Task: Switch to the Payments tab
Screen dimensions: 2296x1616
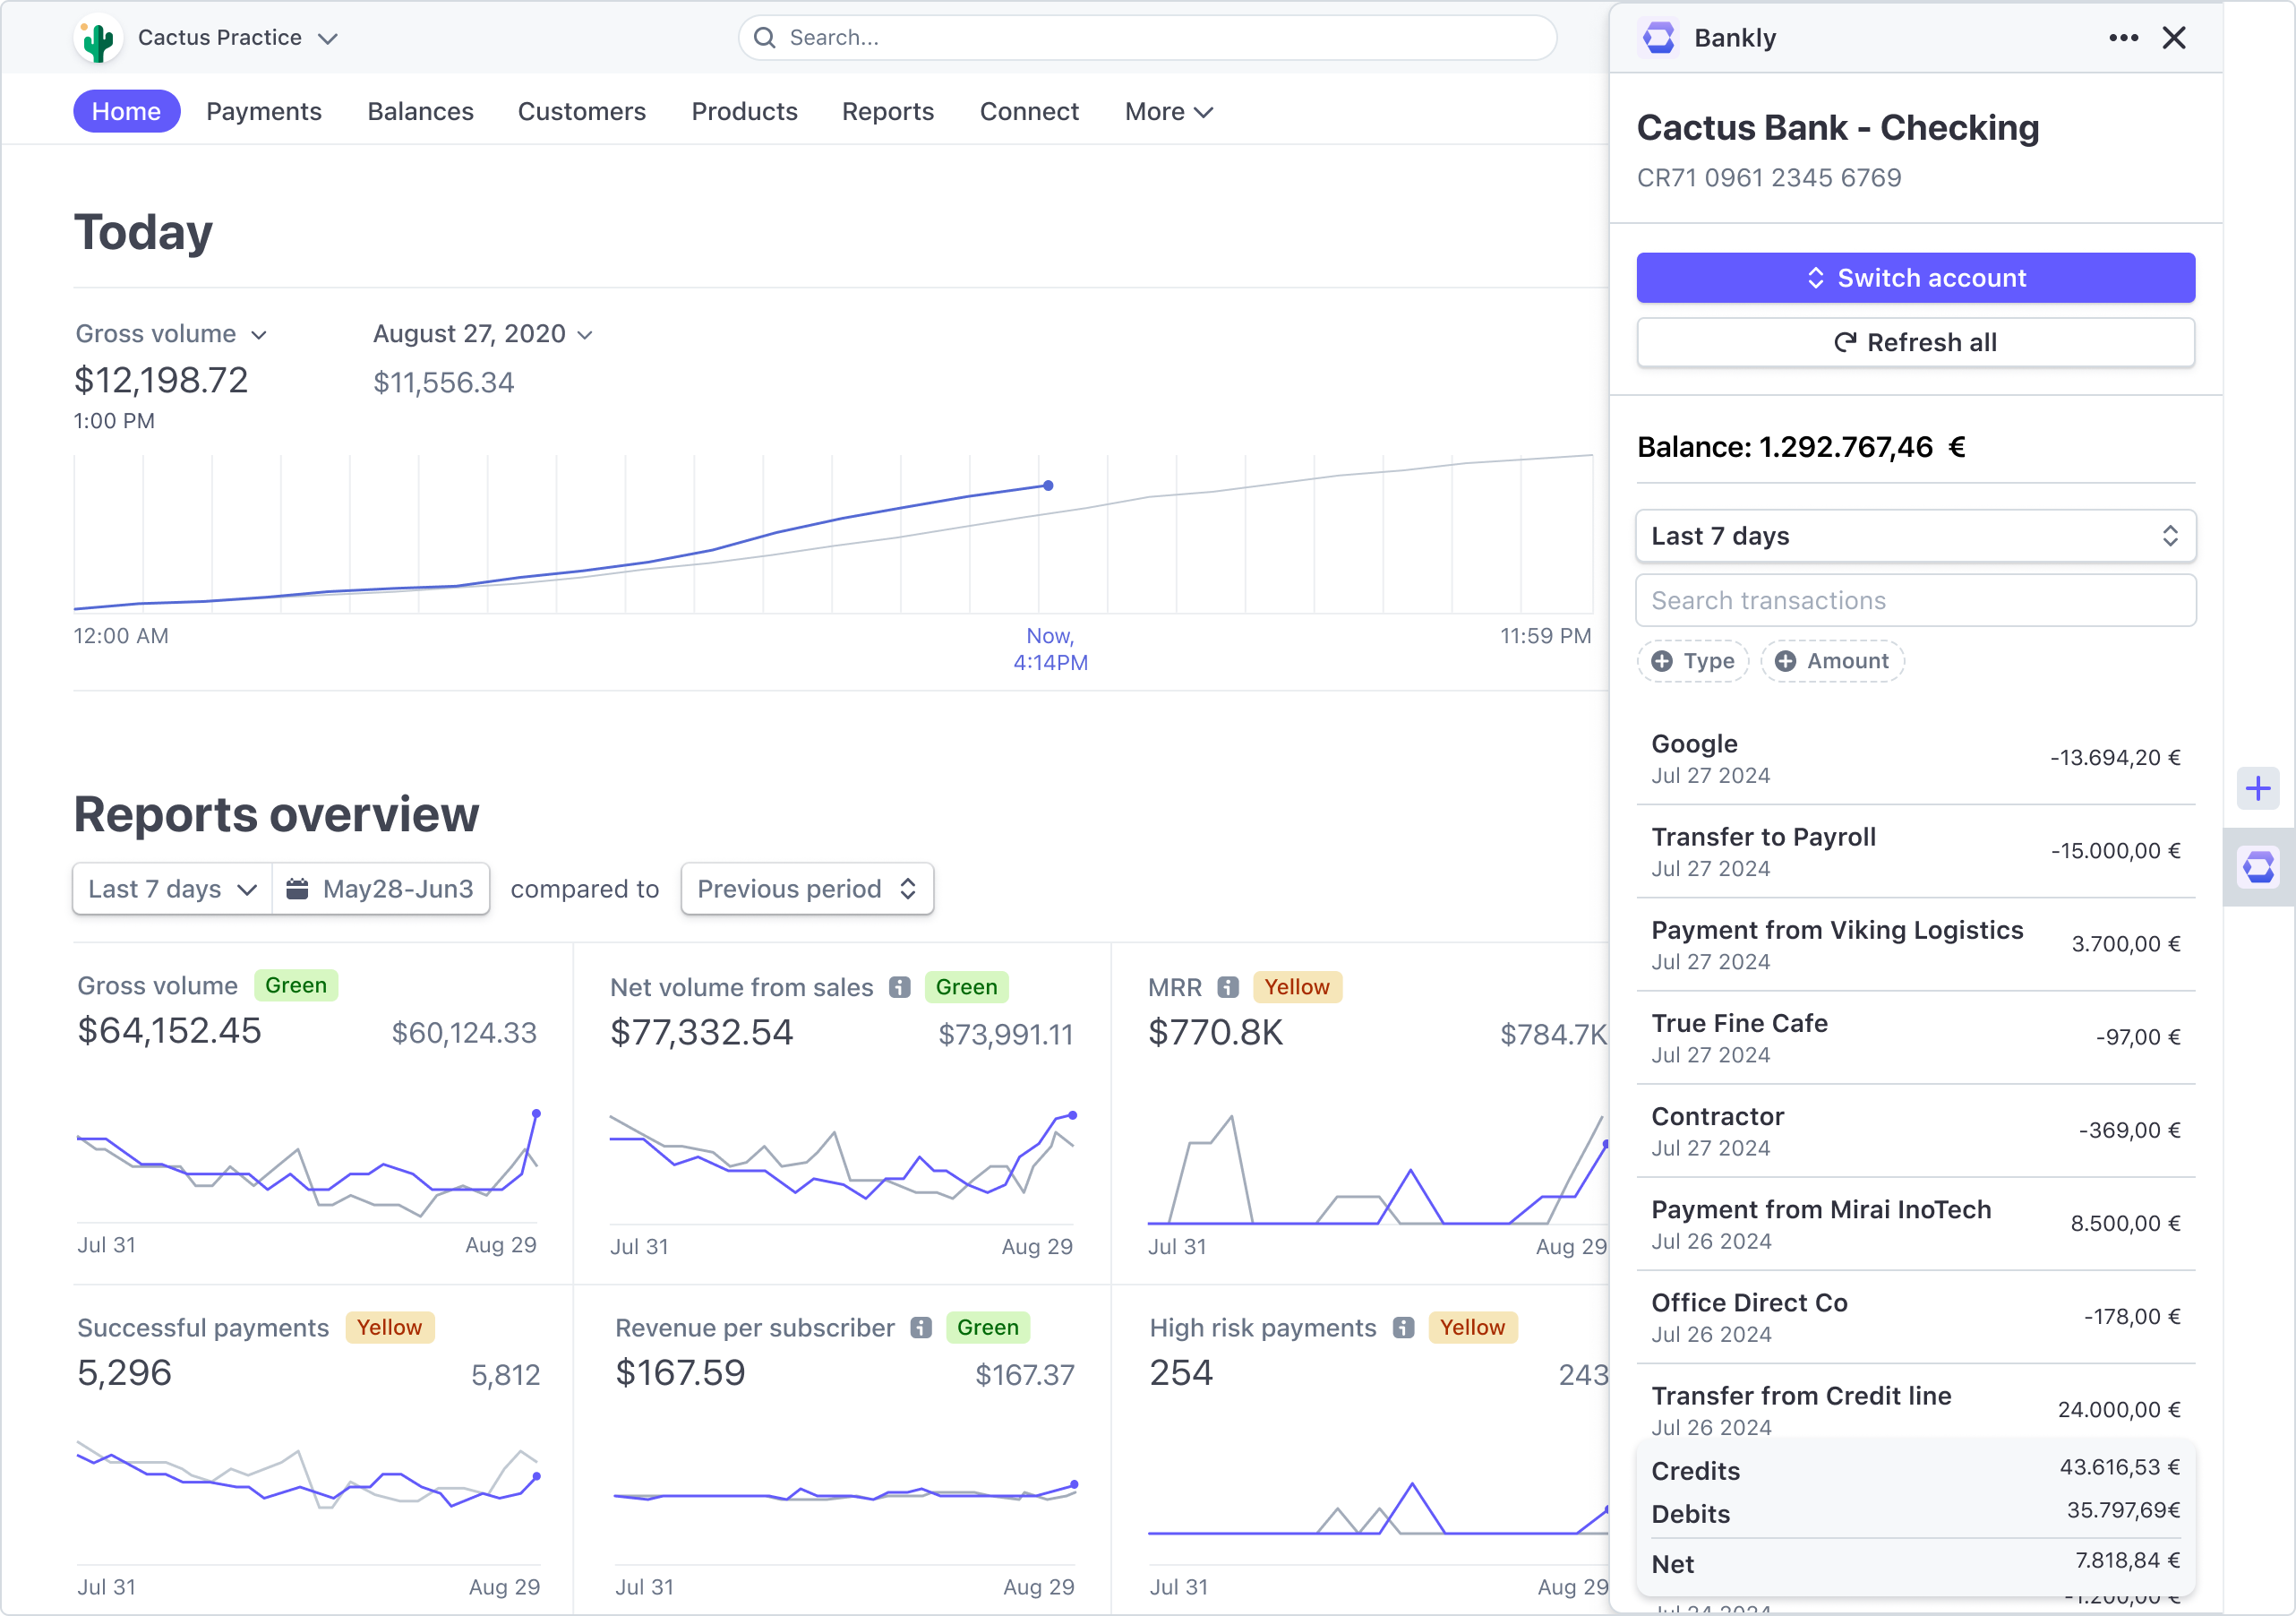Action: pos(263,111)
